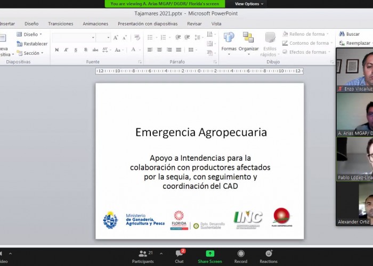
Task: Click the Restablecer button
Action: pos(32,44)
